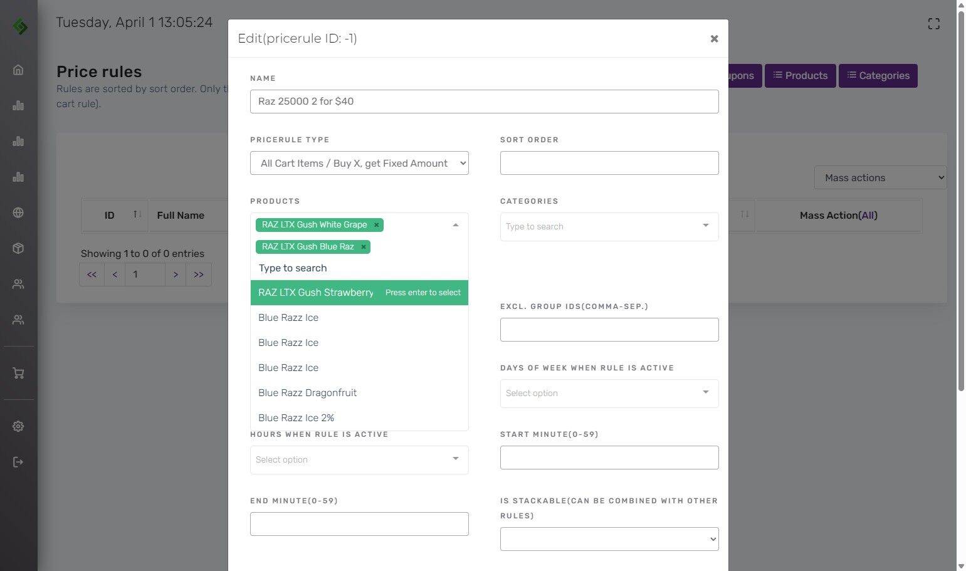The image size is (966, 571).
Task: Expand the Categories search dropdown arrow
Action: [x=706, y=226]
